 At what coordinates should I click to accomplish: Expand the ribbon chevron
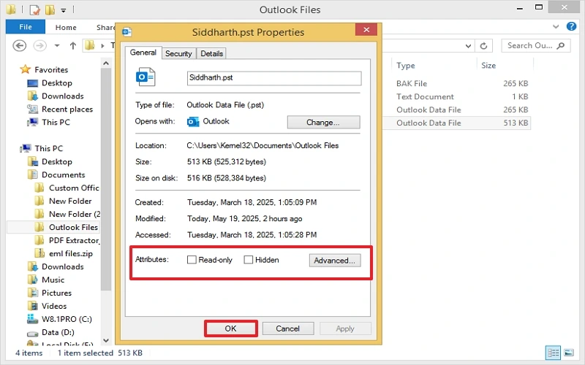[x=556, y=26]
